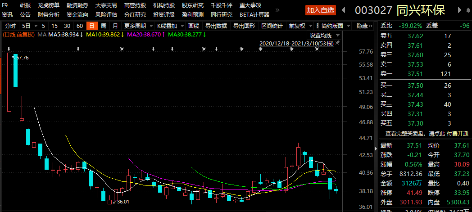Open the 财务分析 menu item
Screen dimensions: 472x212
(48, 14)
